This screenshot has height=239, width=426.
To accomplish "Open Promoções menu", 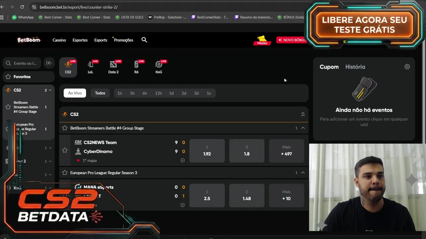I will pos(123,40).
